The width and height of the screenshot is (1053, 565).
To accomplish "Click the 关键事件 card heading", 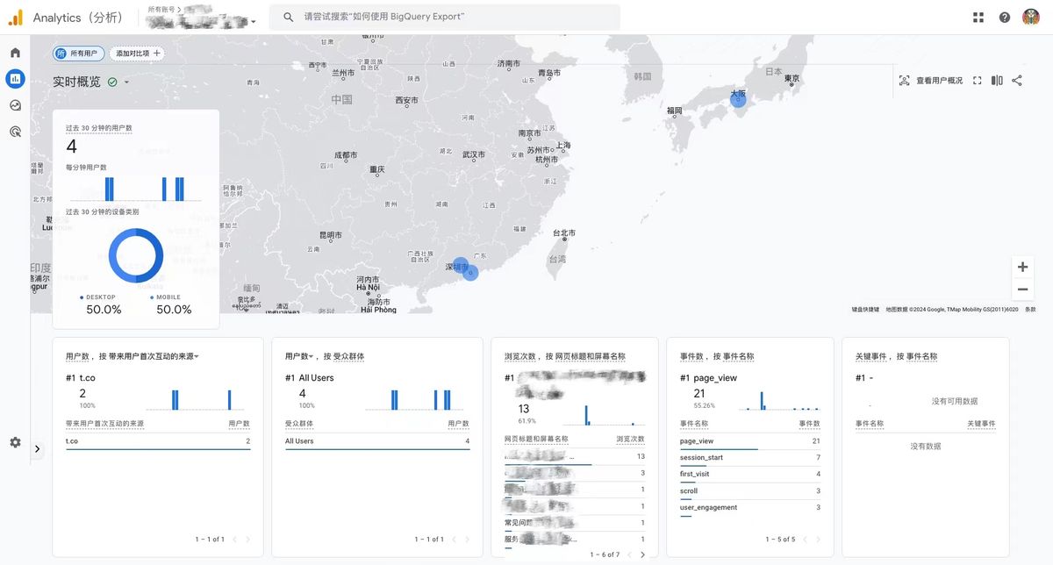I will click(x=897, y=356).
